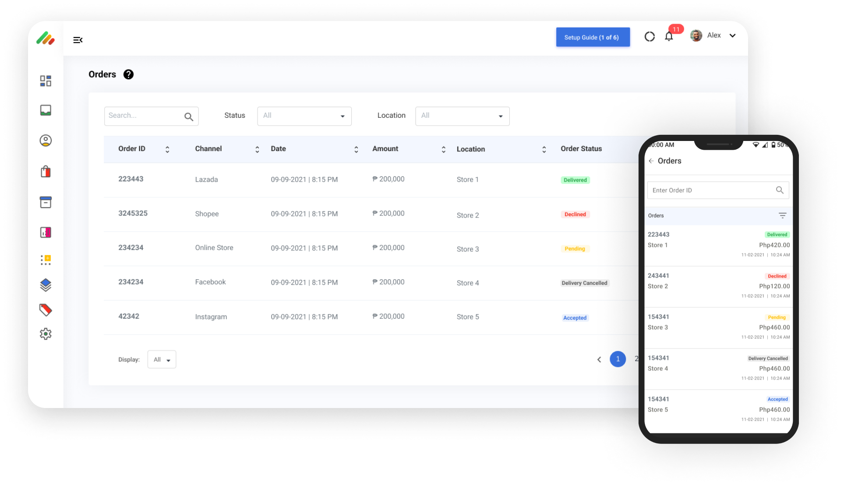Screen dimensions: 844x489
Task: Click the layers/stack icon in sidebar
Action: [x=46, y=285]
